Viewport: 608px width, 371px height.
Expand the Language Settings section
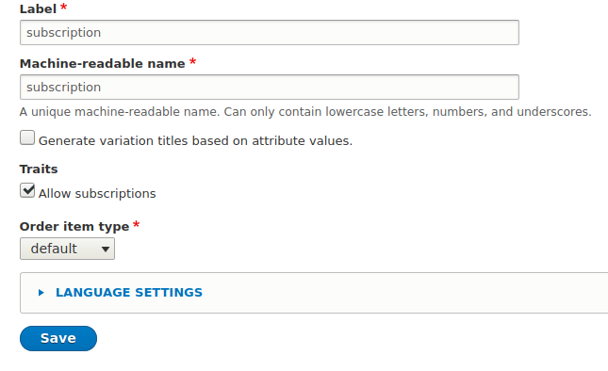[129, 293]
